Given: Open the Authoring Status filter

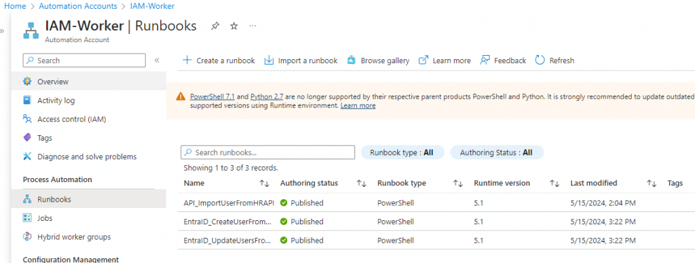Looking at the screenshot, I should (x=497, y=152).
